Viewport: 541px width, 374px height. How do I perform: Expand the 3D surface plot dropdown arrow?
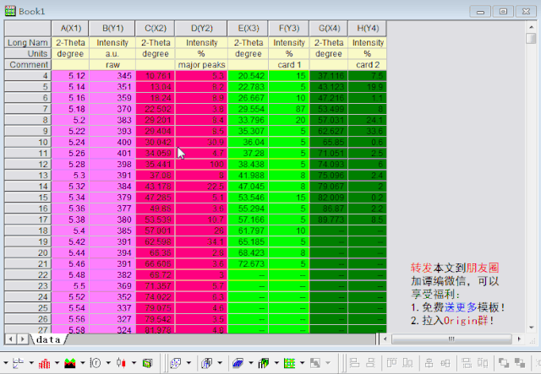pos(249,364)
